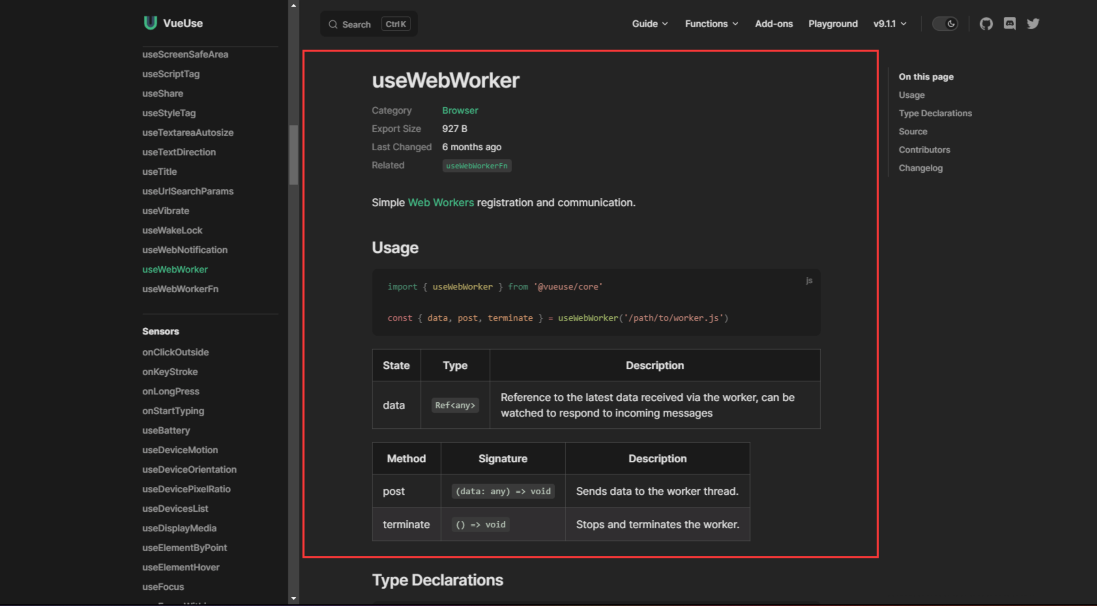Open useDisplayMedia in Sensors list
This screenshot has width=1097, height=606.
click(179, 529)
